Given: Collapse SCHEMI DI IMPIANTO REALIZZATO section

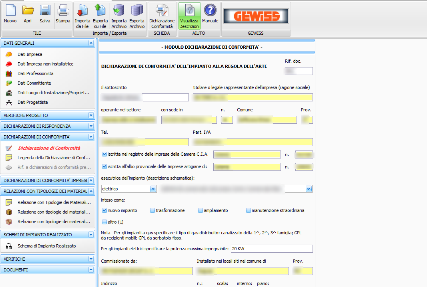Looking at the screenshot, I should click(91, 235).
